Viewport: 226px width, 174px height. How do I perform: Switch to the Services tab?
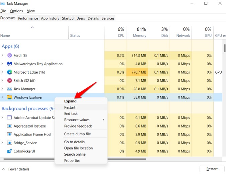(108, 18)
